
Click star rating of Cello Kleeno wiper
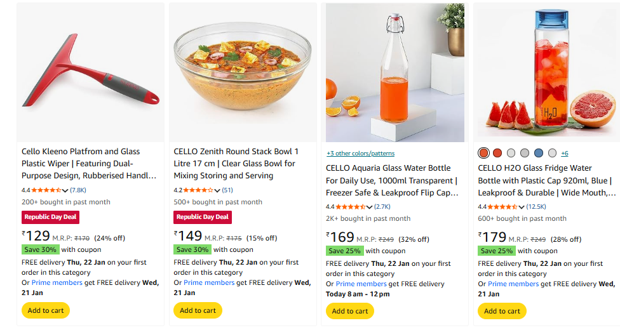pos(46,190)
